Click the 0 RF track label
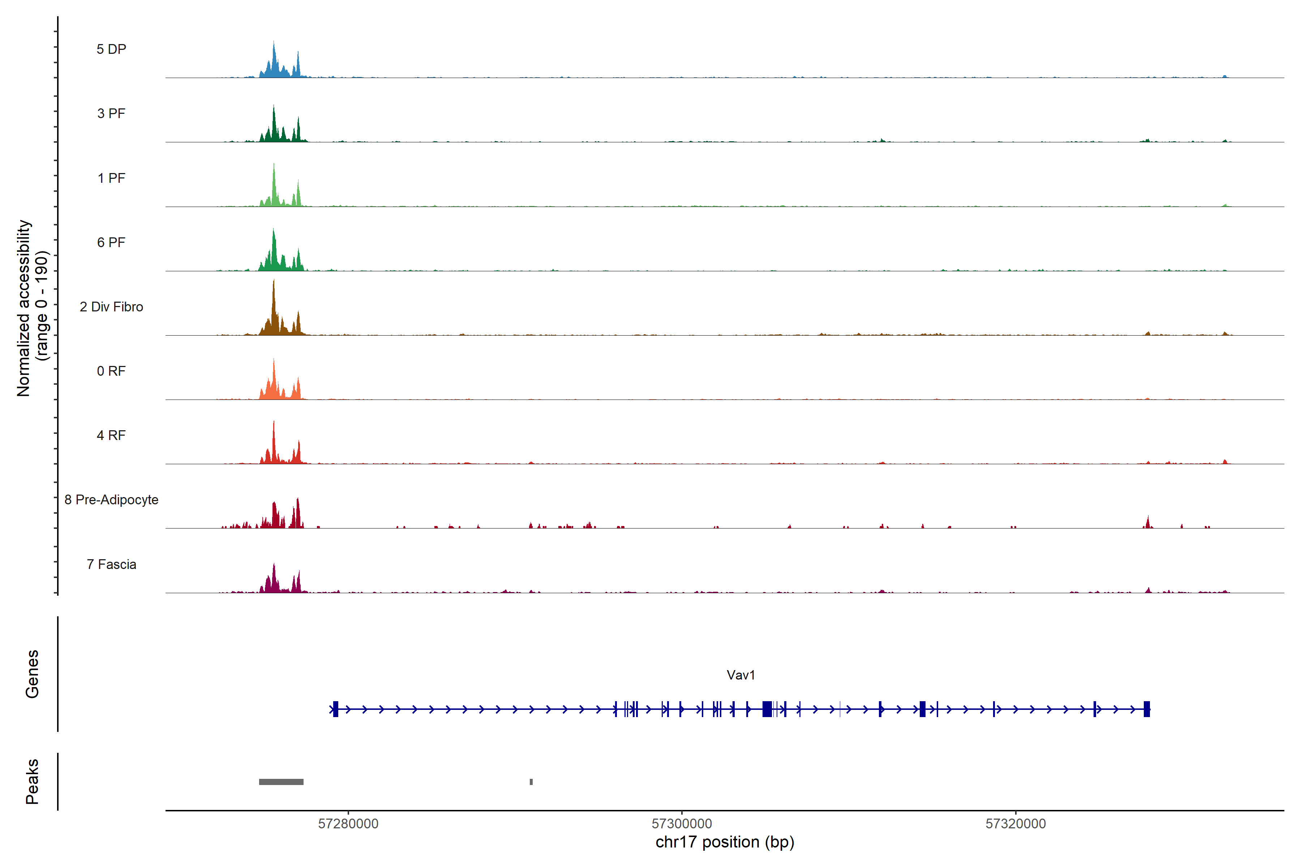This screenshot has width=1301, height=867. (x=111, y=371)
